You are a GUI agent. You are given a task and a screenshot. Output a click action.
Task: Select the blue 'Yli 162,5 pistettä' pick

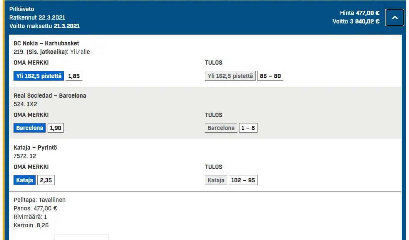click(39, 76)
